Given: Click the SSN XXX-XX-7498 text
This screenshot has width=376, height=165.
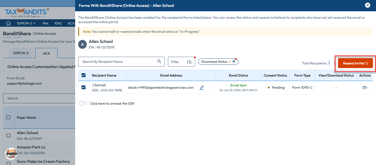Looking at the screenshot, I should click(107, 90).
